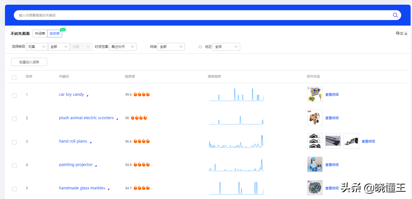Open first hand roll piano thumbnail
The height and width of the screenshot is (199, 412).
[315, 141]
